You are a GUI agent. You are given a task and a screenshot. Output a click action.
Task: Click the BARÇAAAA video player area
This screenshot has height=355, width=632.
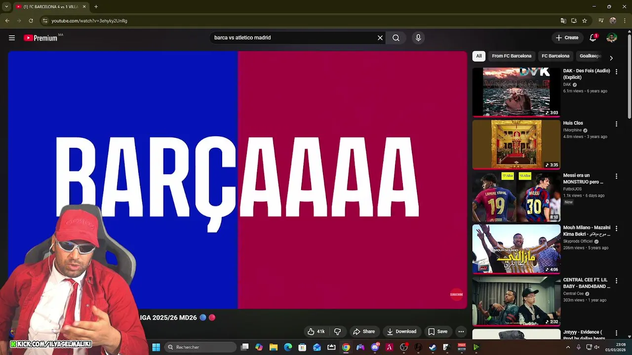[x=237, y=180]
